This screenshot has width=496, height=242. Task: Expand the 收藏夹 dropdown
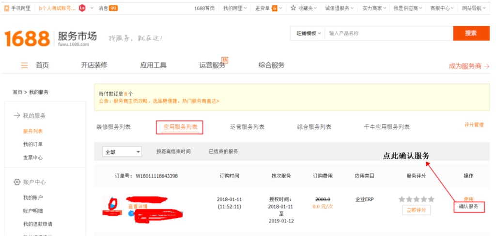pyautogui.click(x=315, y=8)
